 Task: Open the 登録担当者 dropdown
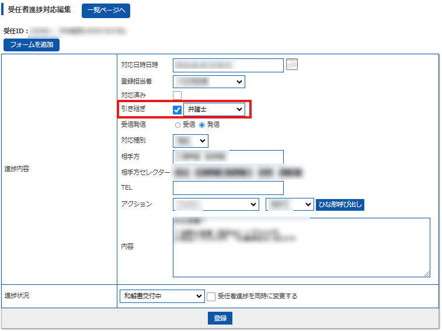[208, 82]
